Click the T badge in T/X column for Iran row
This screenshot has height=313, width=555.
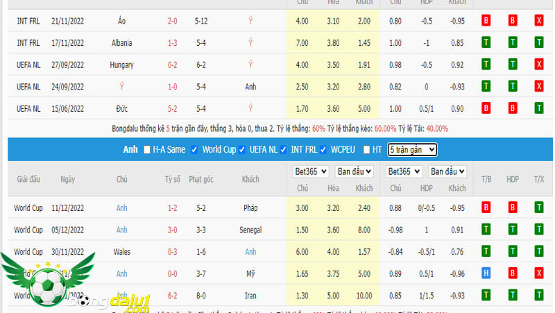coord(539,295)
